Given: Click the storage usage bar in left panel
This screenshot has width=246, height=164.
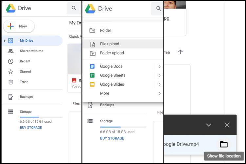Looking at the screenshot, I should (x=41, y=117).
